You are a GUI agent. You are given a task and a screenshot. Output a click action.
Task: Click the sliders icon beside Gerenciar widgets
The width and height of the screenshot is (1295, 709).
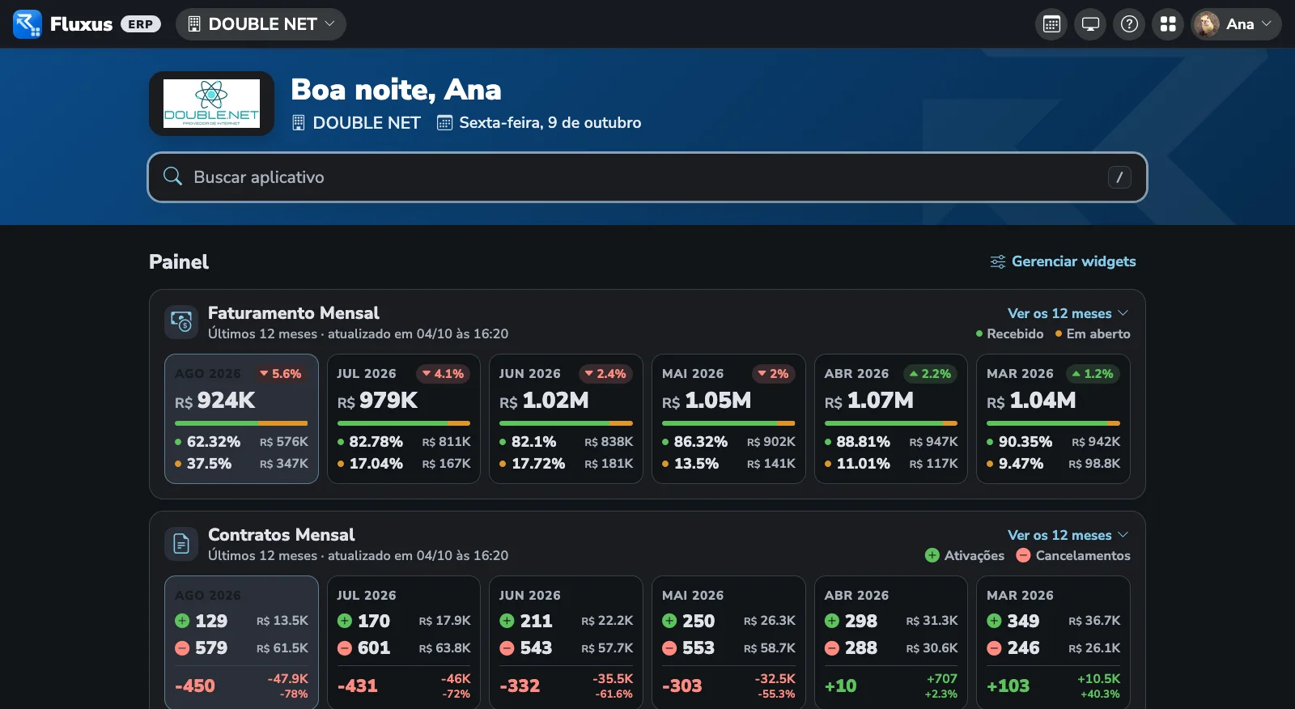tap(998, 261)
